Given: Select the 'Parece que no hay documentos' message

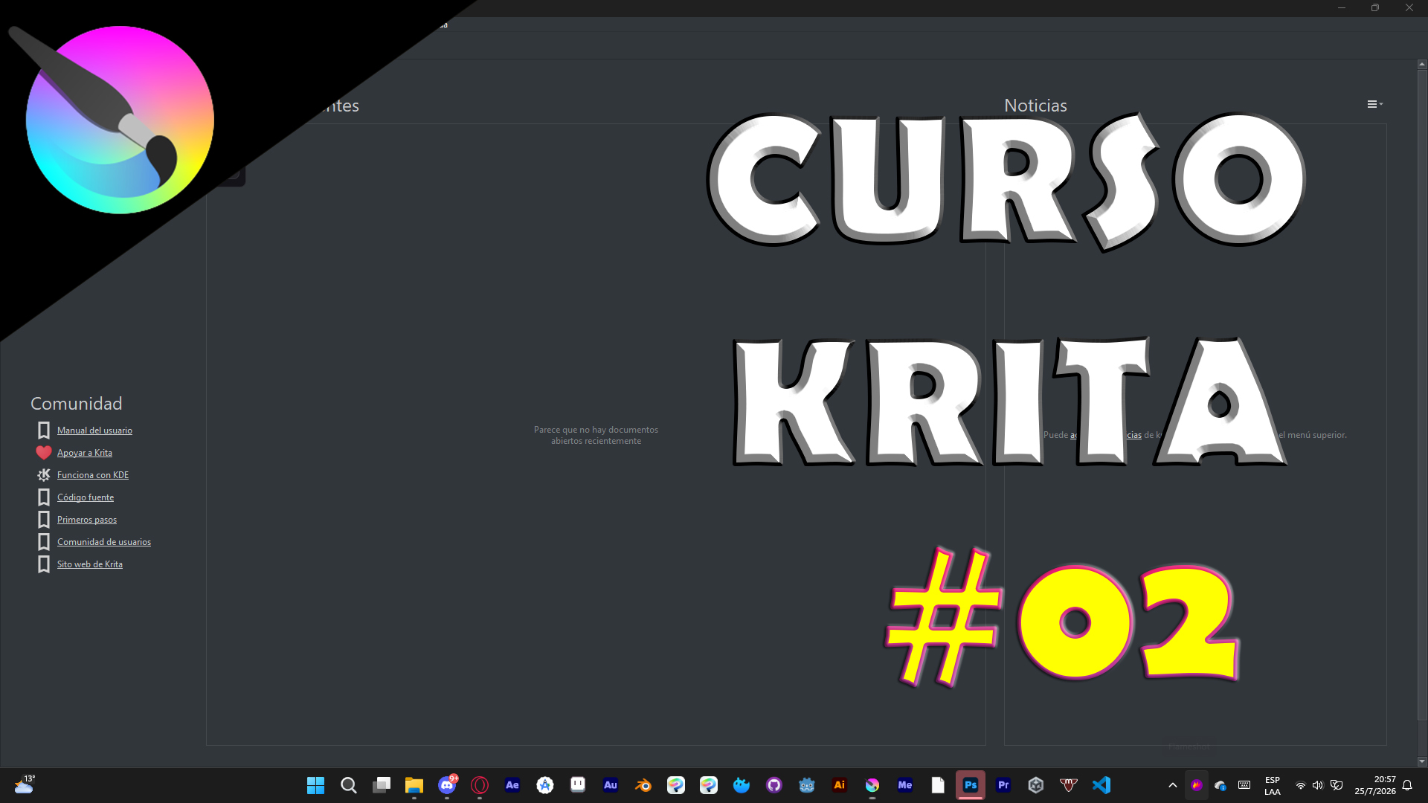Looking at the screenshot, I should click(596, 435).
